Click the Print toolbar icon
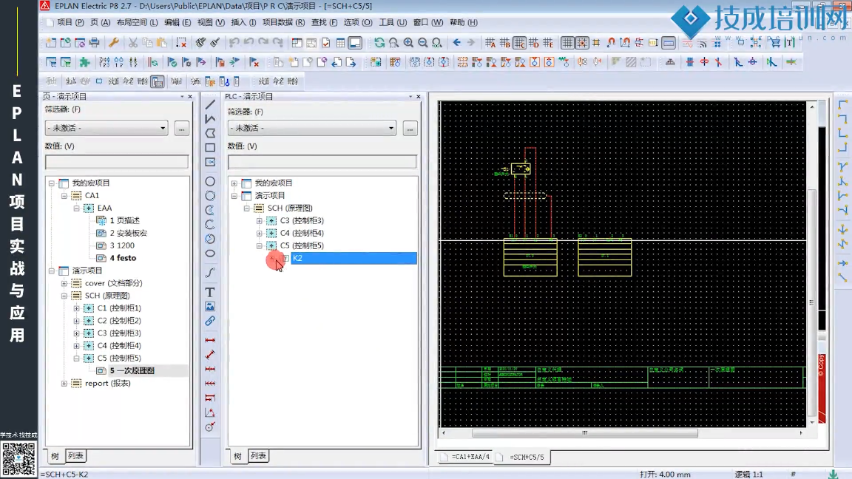This screenshot has height=479, width=852. click(95, 42)
